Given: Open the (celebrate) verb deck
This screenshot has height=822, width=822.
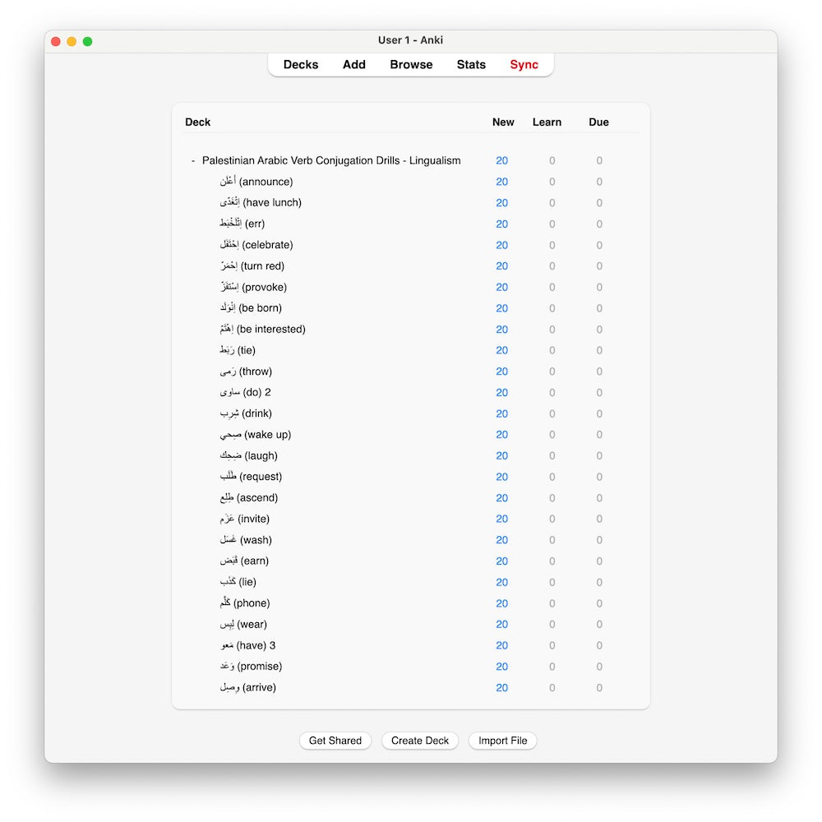Looking at the screenshot, I should [256, 245].
